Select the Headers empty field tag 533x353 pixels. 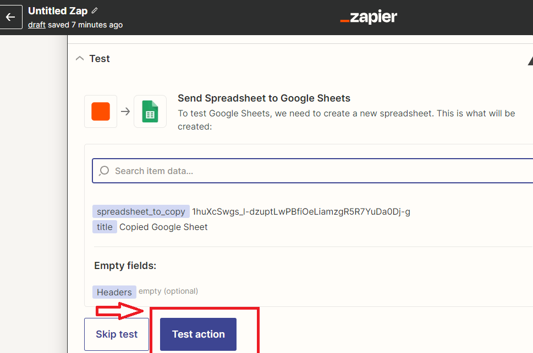click(x=114, y=292)
